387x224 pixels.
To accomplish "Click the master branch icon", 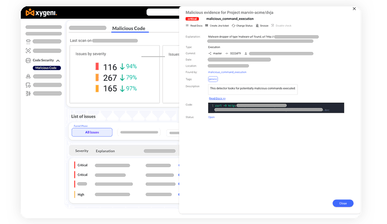I will [210, 53].
